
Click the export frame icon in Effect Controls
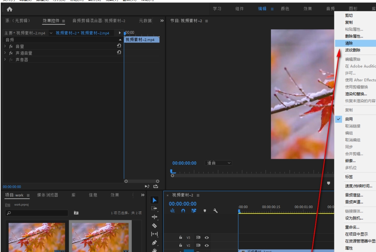155,186
